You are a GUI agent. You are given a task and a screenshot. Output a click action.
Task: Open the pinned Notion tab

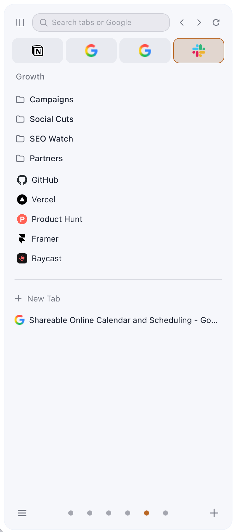click(x=38, y=51)
